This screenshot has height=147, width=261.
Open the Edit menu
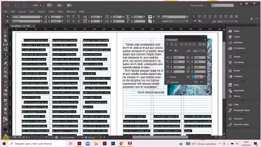click(13, 12)
